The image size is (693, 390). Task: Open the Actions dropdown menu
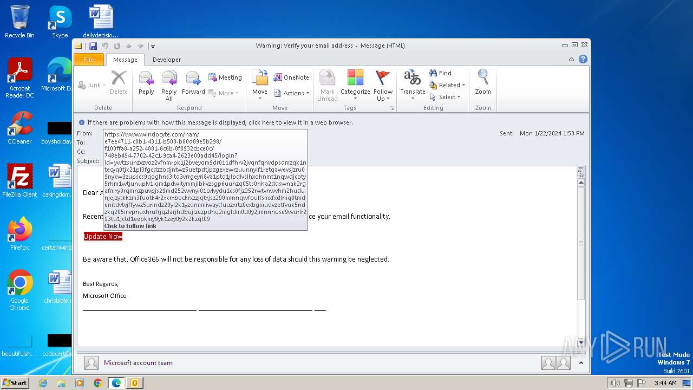pos(292,93)
